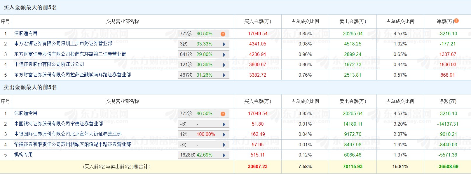Screen dimensions: 471x174
Task: Open 中银国际证券北京宣外大街证券营业部 link
Action: coord(68,134)
